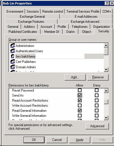Enable Allow for Write General Information
Image resolution: width=114 pixels, height=146 pixels.
tap(80, 116)
